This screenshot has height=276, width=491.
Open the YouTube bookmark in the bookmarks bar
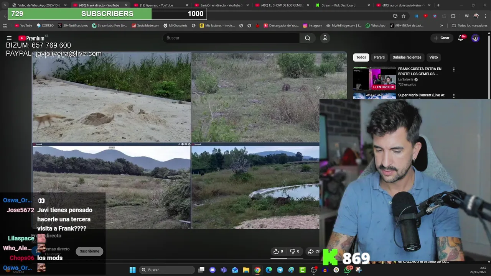[x=23, y=26]
